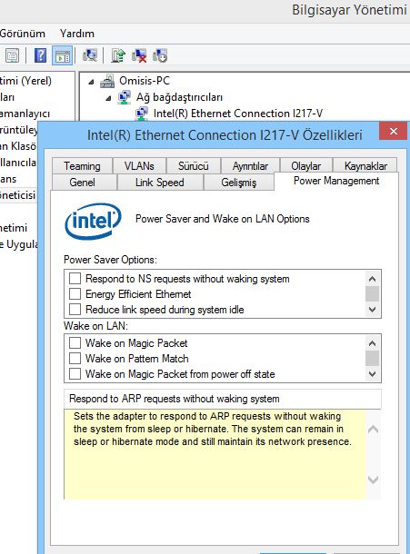
Task: Toggle the action pane toolbar icon
Action: pos(62,55)
